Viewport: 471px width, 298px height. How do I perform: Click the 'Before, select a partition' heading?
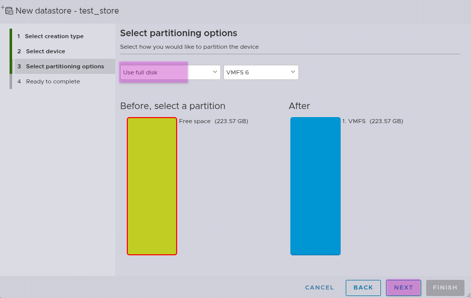[173, 106]
